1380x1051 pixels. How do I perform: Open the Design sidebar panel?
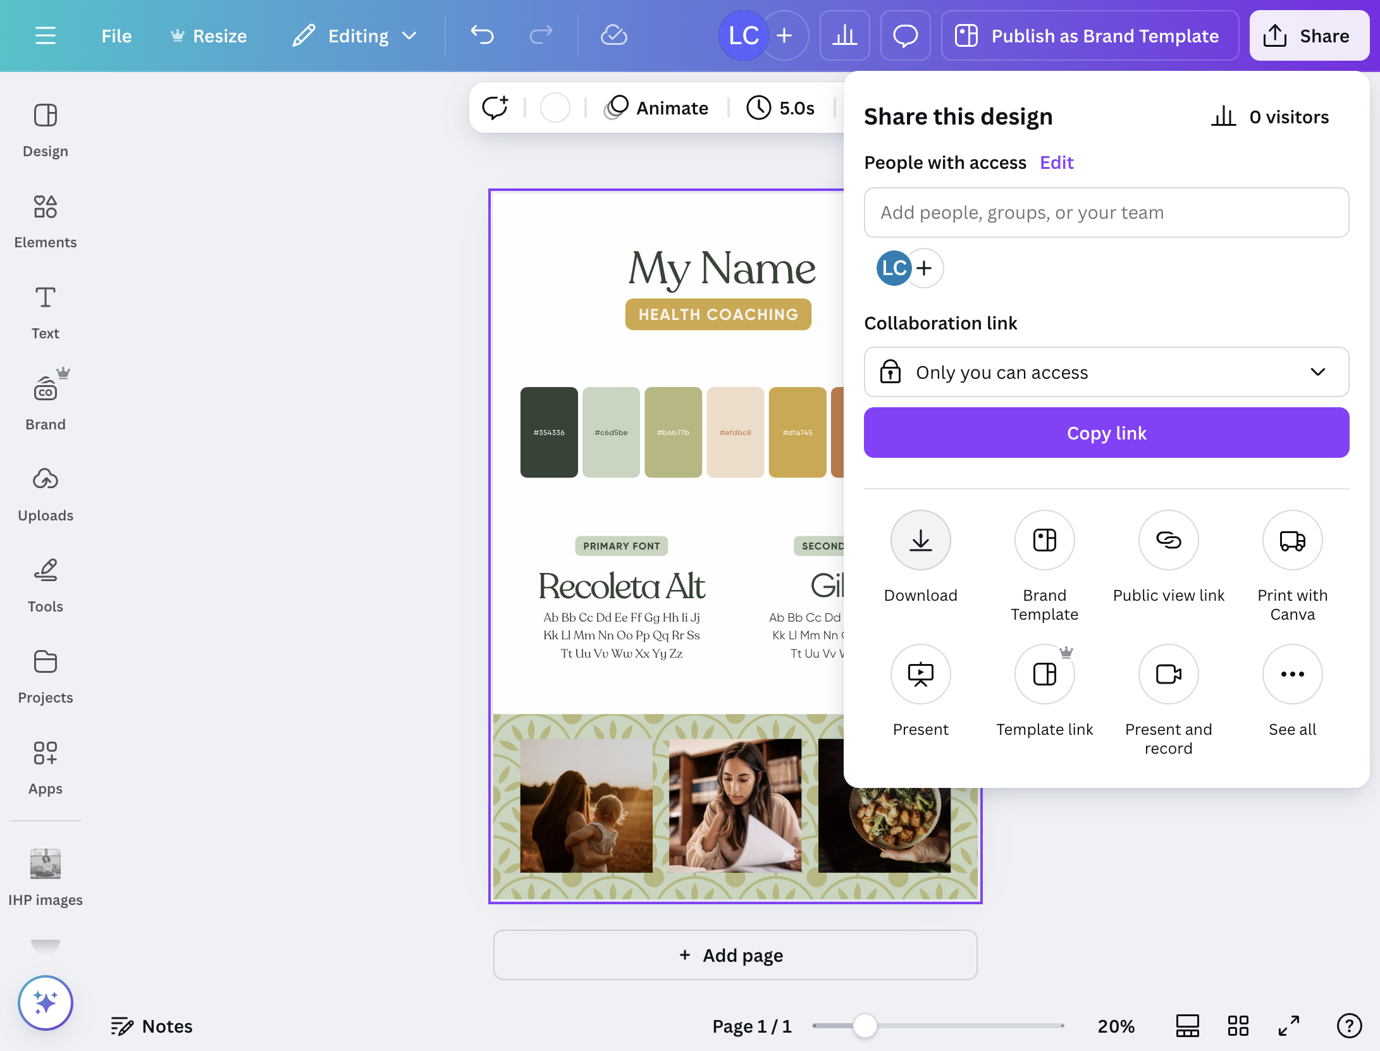pyautogui.click(x=46, y=130)
